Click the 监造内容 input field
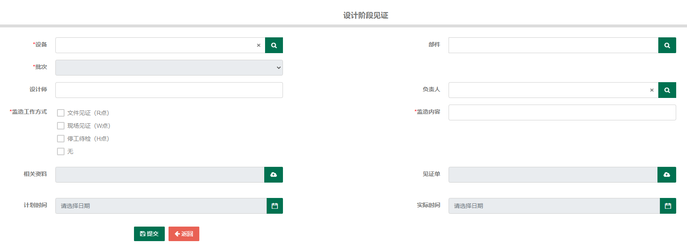687x249 pixels. [x=562, y=112]
